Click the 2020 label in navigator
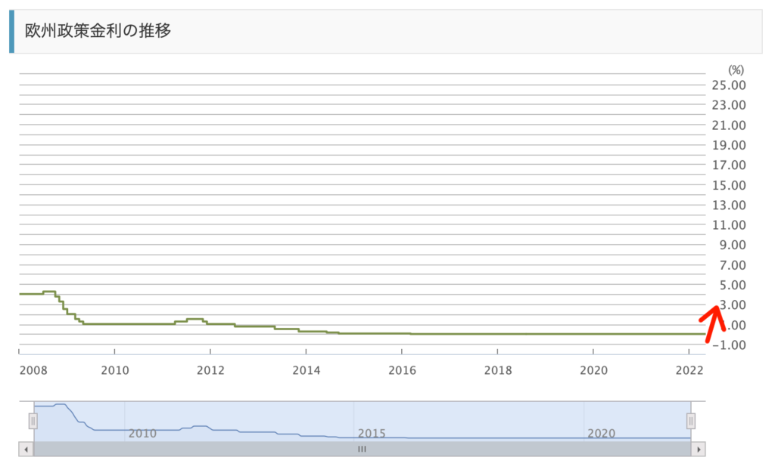Screen dimensions: 775x473 602,434
